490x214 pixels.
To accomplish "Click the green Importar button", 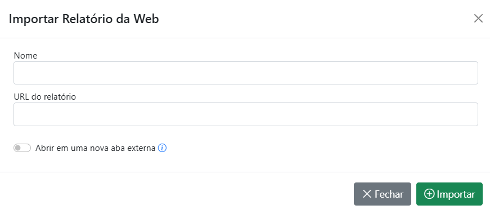I will tap(449, 194).
